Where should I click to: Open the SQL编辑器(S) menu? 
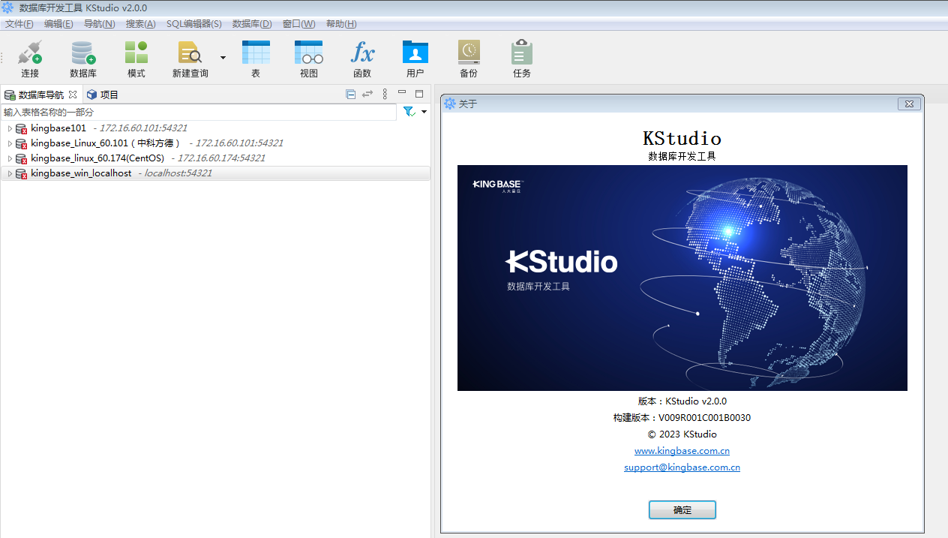tap(193, 24)
